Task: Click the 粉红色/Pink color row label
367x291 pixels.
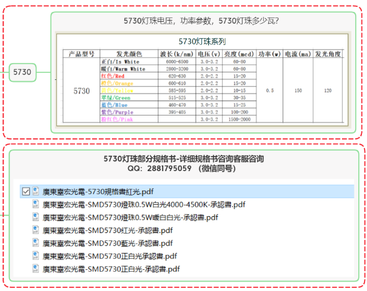Action: (x=117, y=119)
